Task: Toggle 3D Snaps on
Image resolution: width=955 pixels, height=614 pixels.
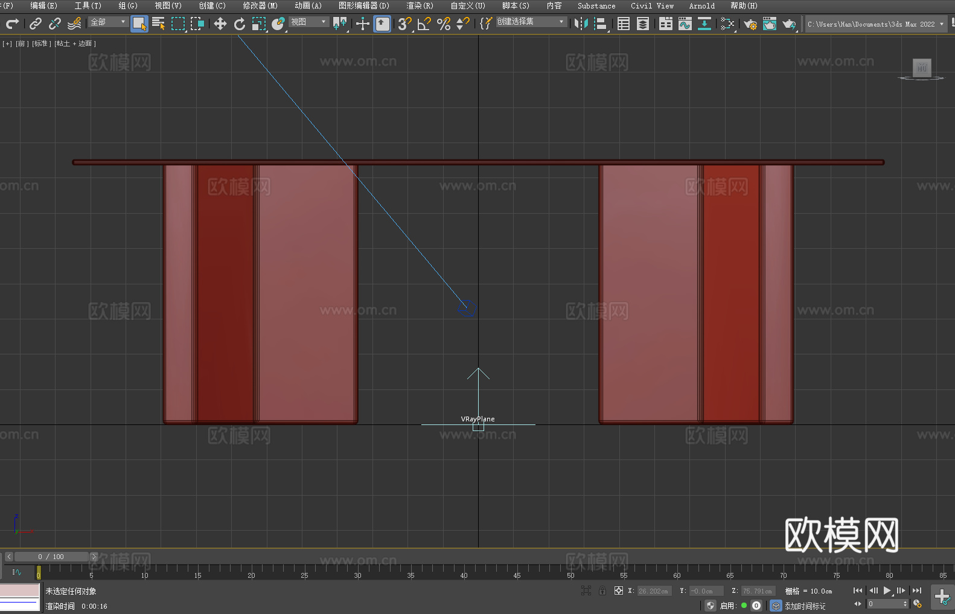Action: 405,24
